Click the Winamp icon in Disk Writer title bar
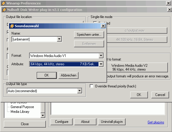 [x=4, y=10]
